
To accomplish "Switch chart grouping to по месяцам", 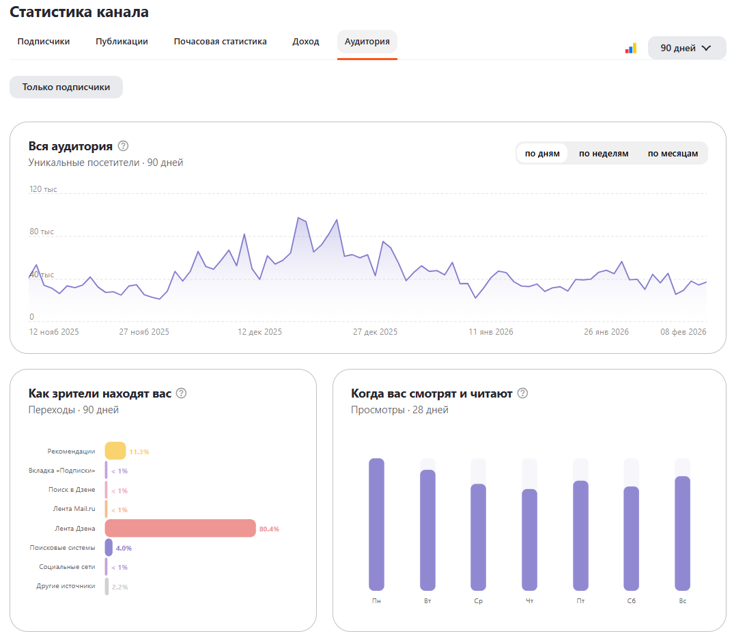I will pyautogui.click(x=673, y=154).
